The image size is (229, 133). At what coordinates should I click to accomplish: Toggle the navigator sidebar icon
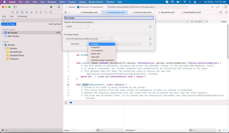15,7
